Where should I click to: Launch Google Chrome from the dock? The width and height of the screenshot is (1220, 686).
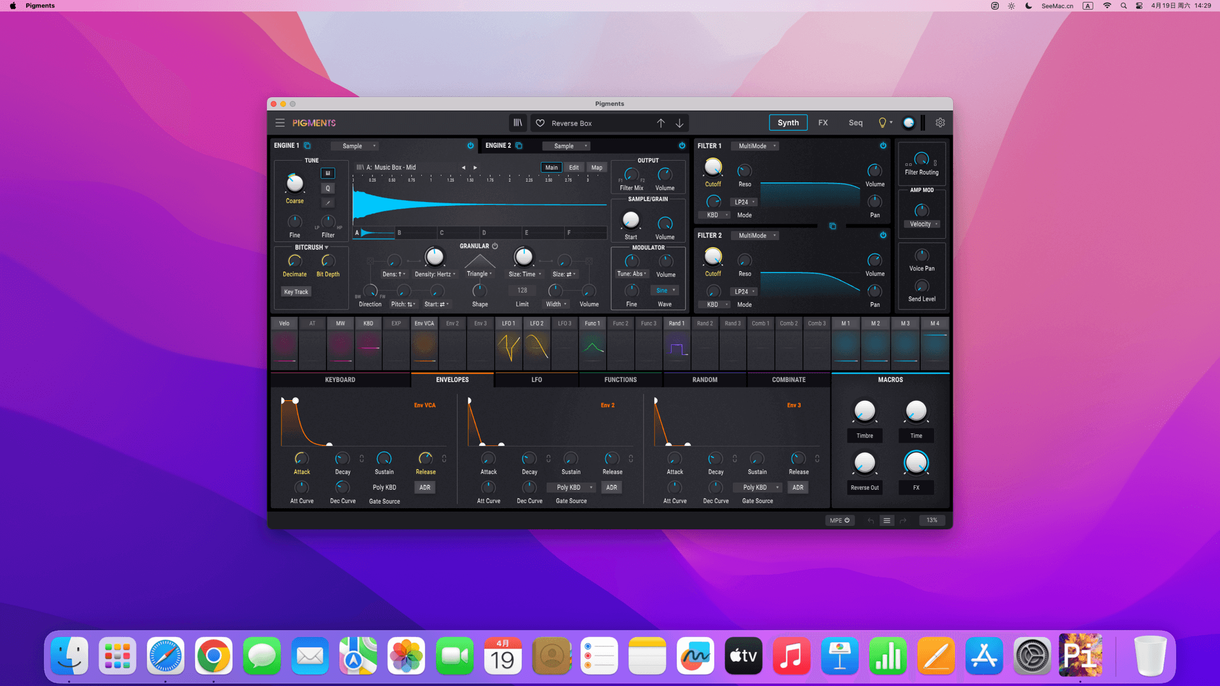point(213,656)
